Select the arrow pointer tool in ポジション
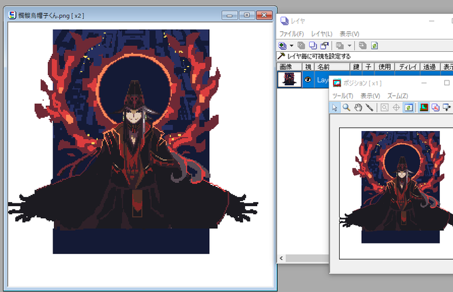This screenshot has width=453, height=292. point(334,108)
